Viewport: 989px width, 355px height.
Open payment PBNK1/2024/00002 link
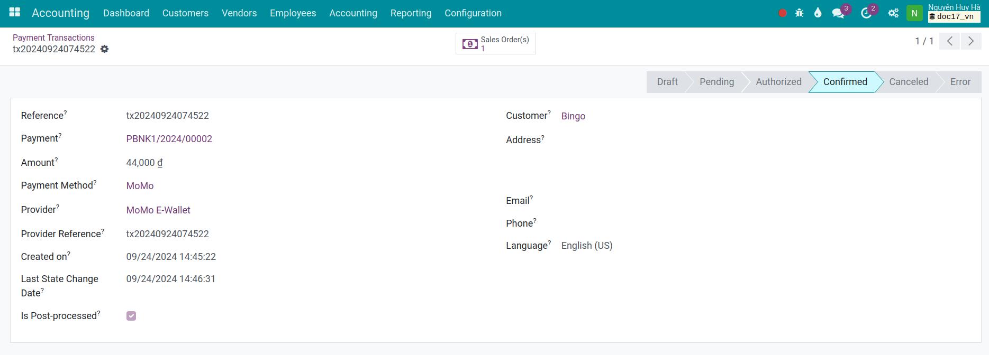[169, 139]
